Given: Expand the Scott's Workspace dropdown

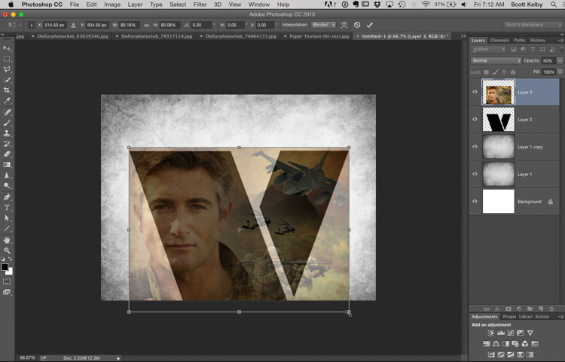Looking at the screenshot, I should [x=533, y=25].
